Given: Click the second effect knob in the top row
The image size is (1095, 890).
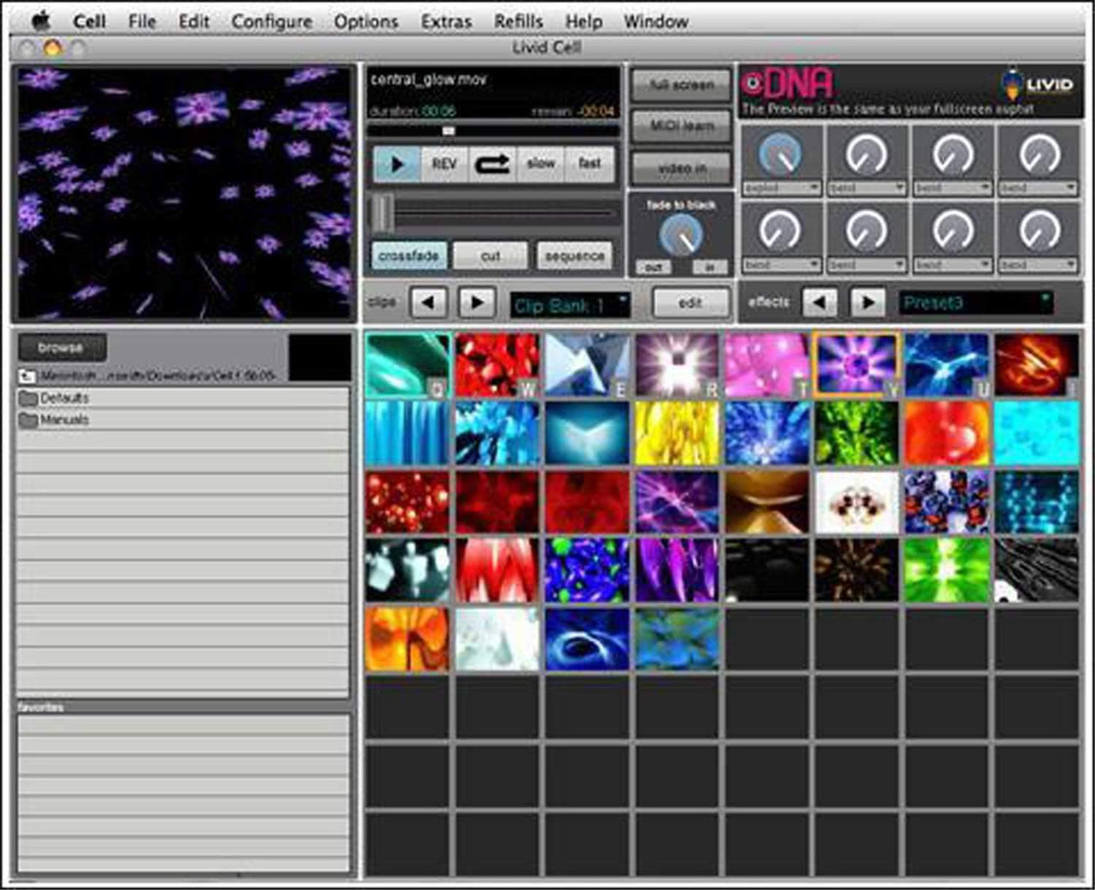Looking at the screenshot, I should (x=865, y=155).
